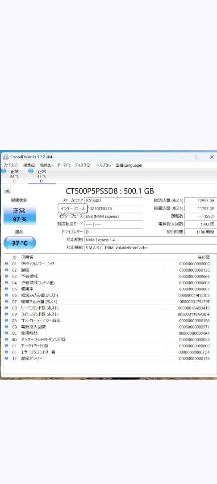Click raw value 000000118AA8DF

[194, 314]
